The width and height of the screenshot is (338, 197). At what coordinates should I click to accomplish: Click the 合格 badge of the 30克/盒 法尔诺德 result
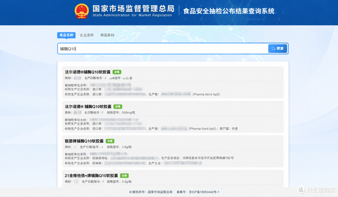click(x=117, y=72)
